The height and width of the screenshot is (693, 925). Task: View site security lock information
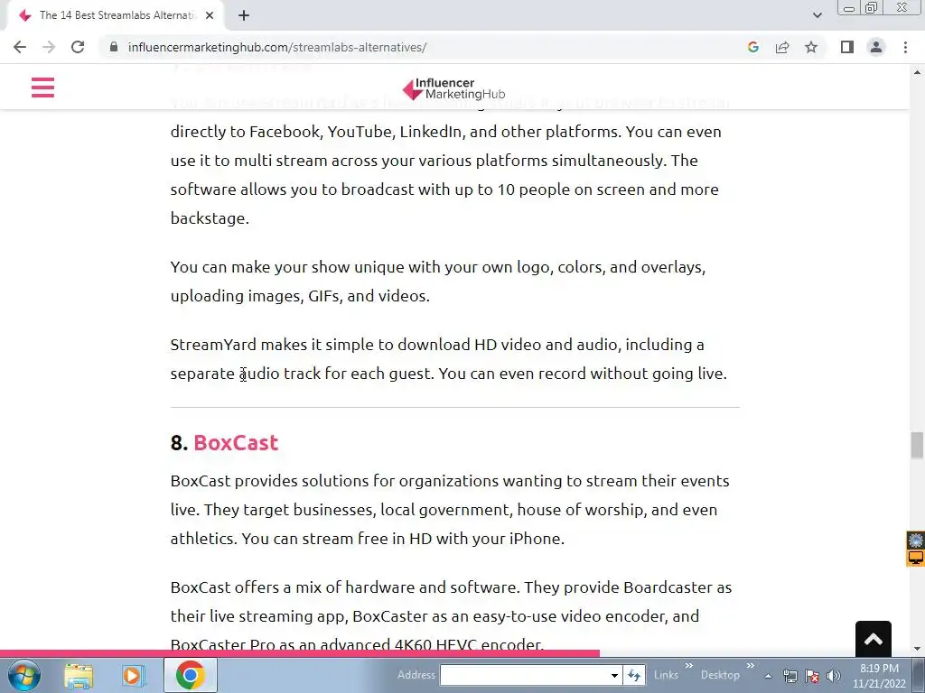(x=114, y=47)
